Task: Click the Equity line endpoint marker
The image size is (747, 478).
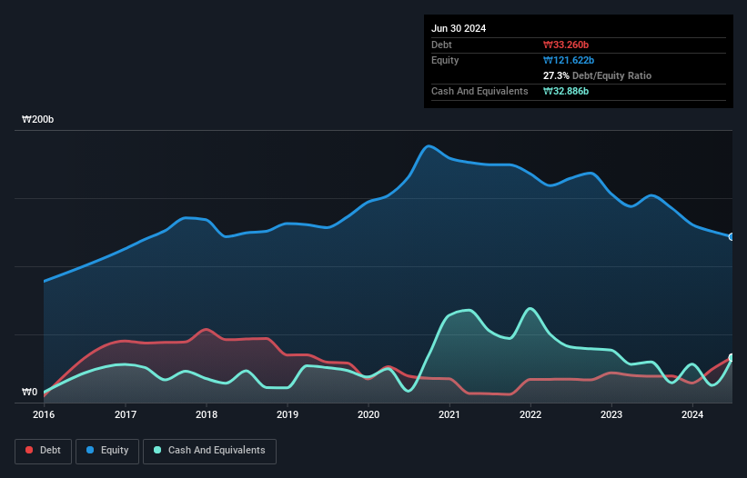Action: point(732,237)
